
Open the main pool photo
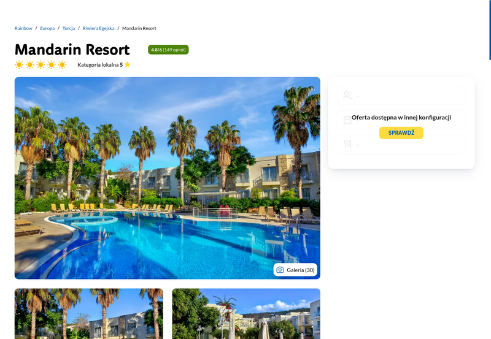[167, 178]
